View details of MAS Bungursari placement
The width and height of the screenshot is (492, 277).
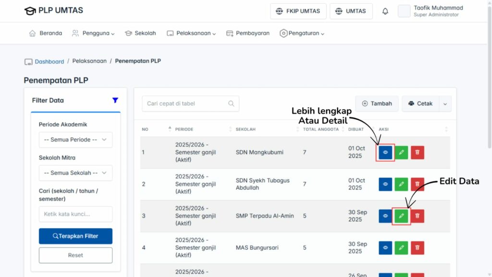(x=385, y=248)
